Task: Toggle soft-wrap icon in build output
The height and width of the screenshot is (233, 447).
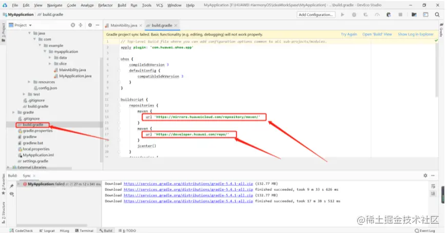Action: (433, 186)
